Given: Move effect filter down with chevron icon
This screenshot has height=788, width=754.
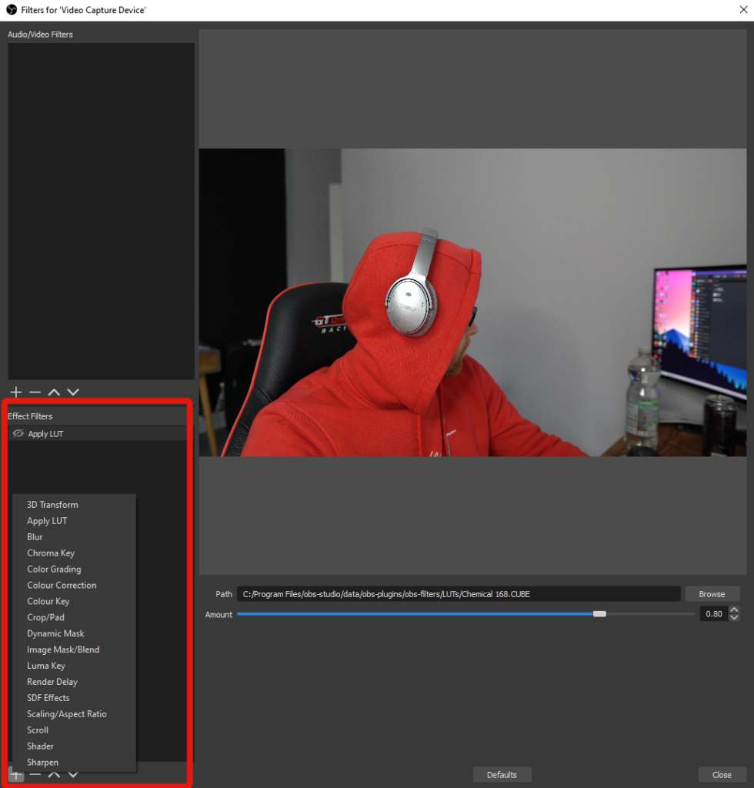Looking at the screenshot, I should tap(73, 774).
